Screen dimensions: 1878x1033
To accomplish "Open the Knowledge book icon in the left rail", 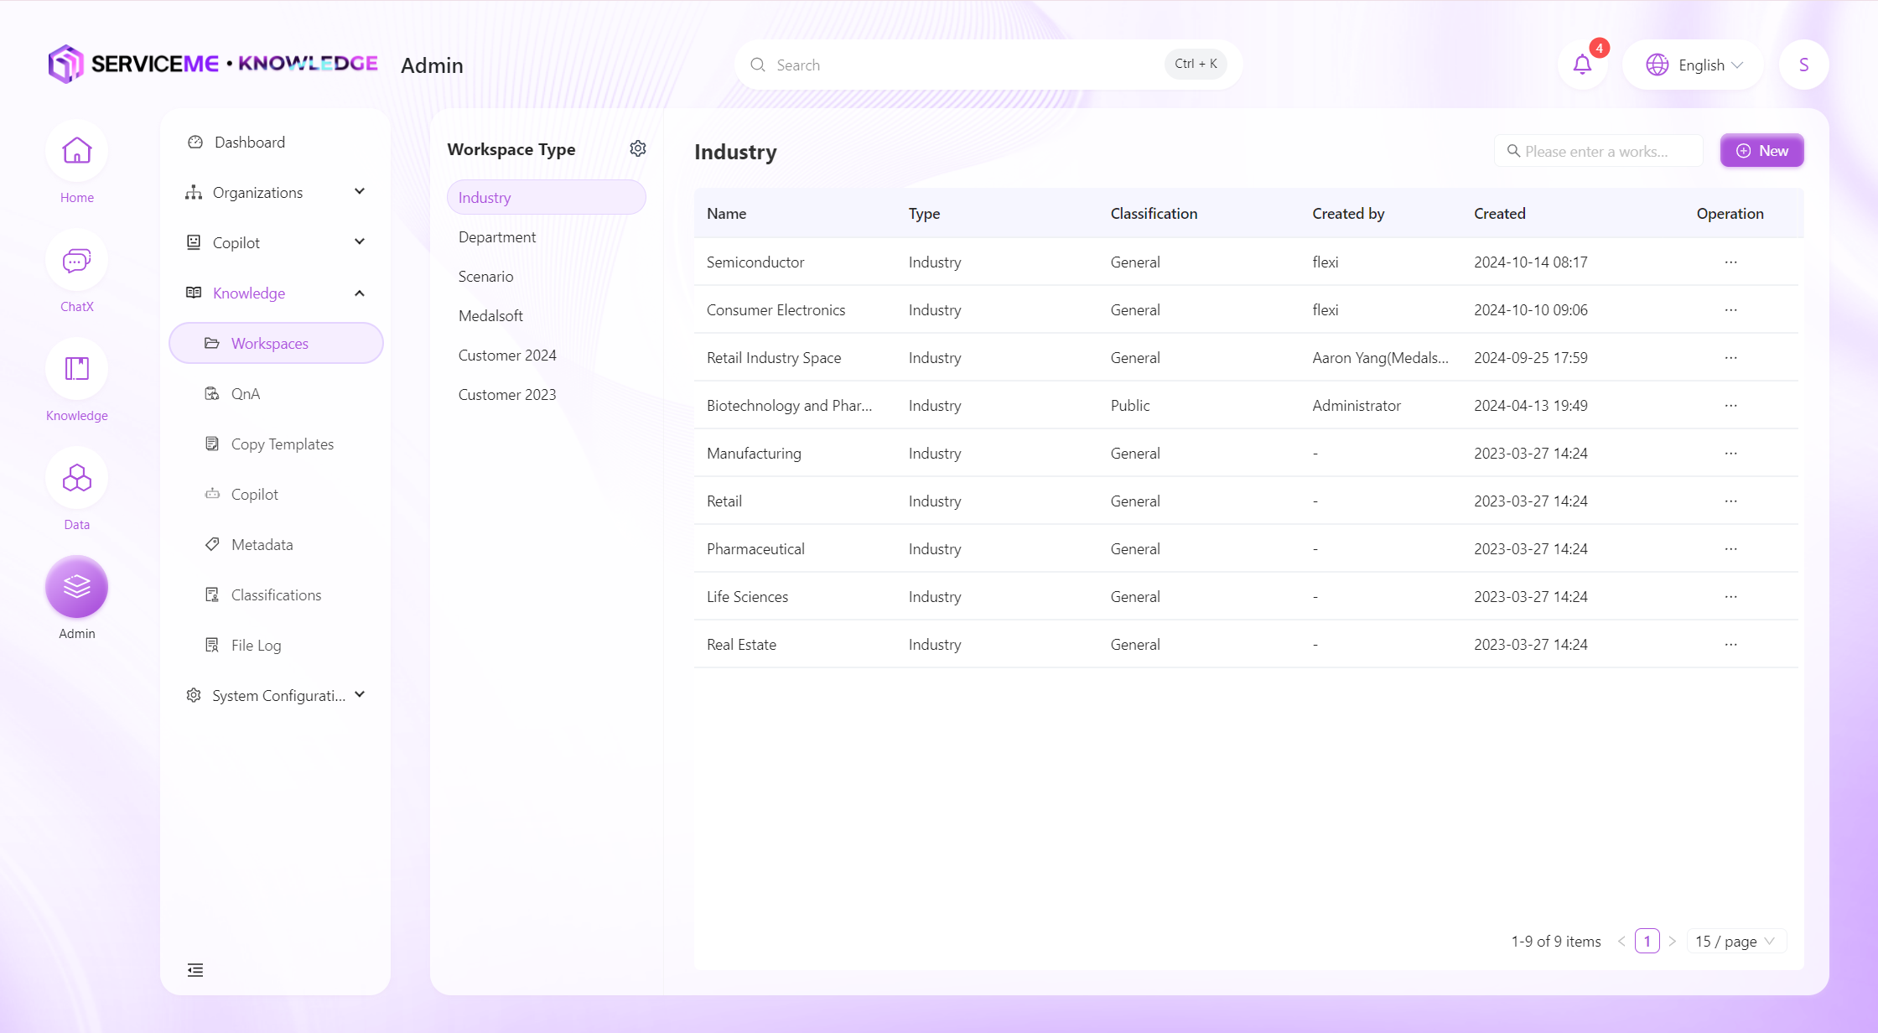I will click(x=76, y=369).
